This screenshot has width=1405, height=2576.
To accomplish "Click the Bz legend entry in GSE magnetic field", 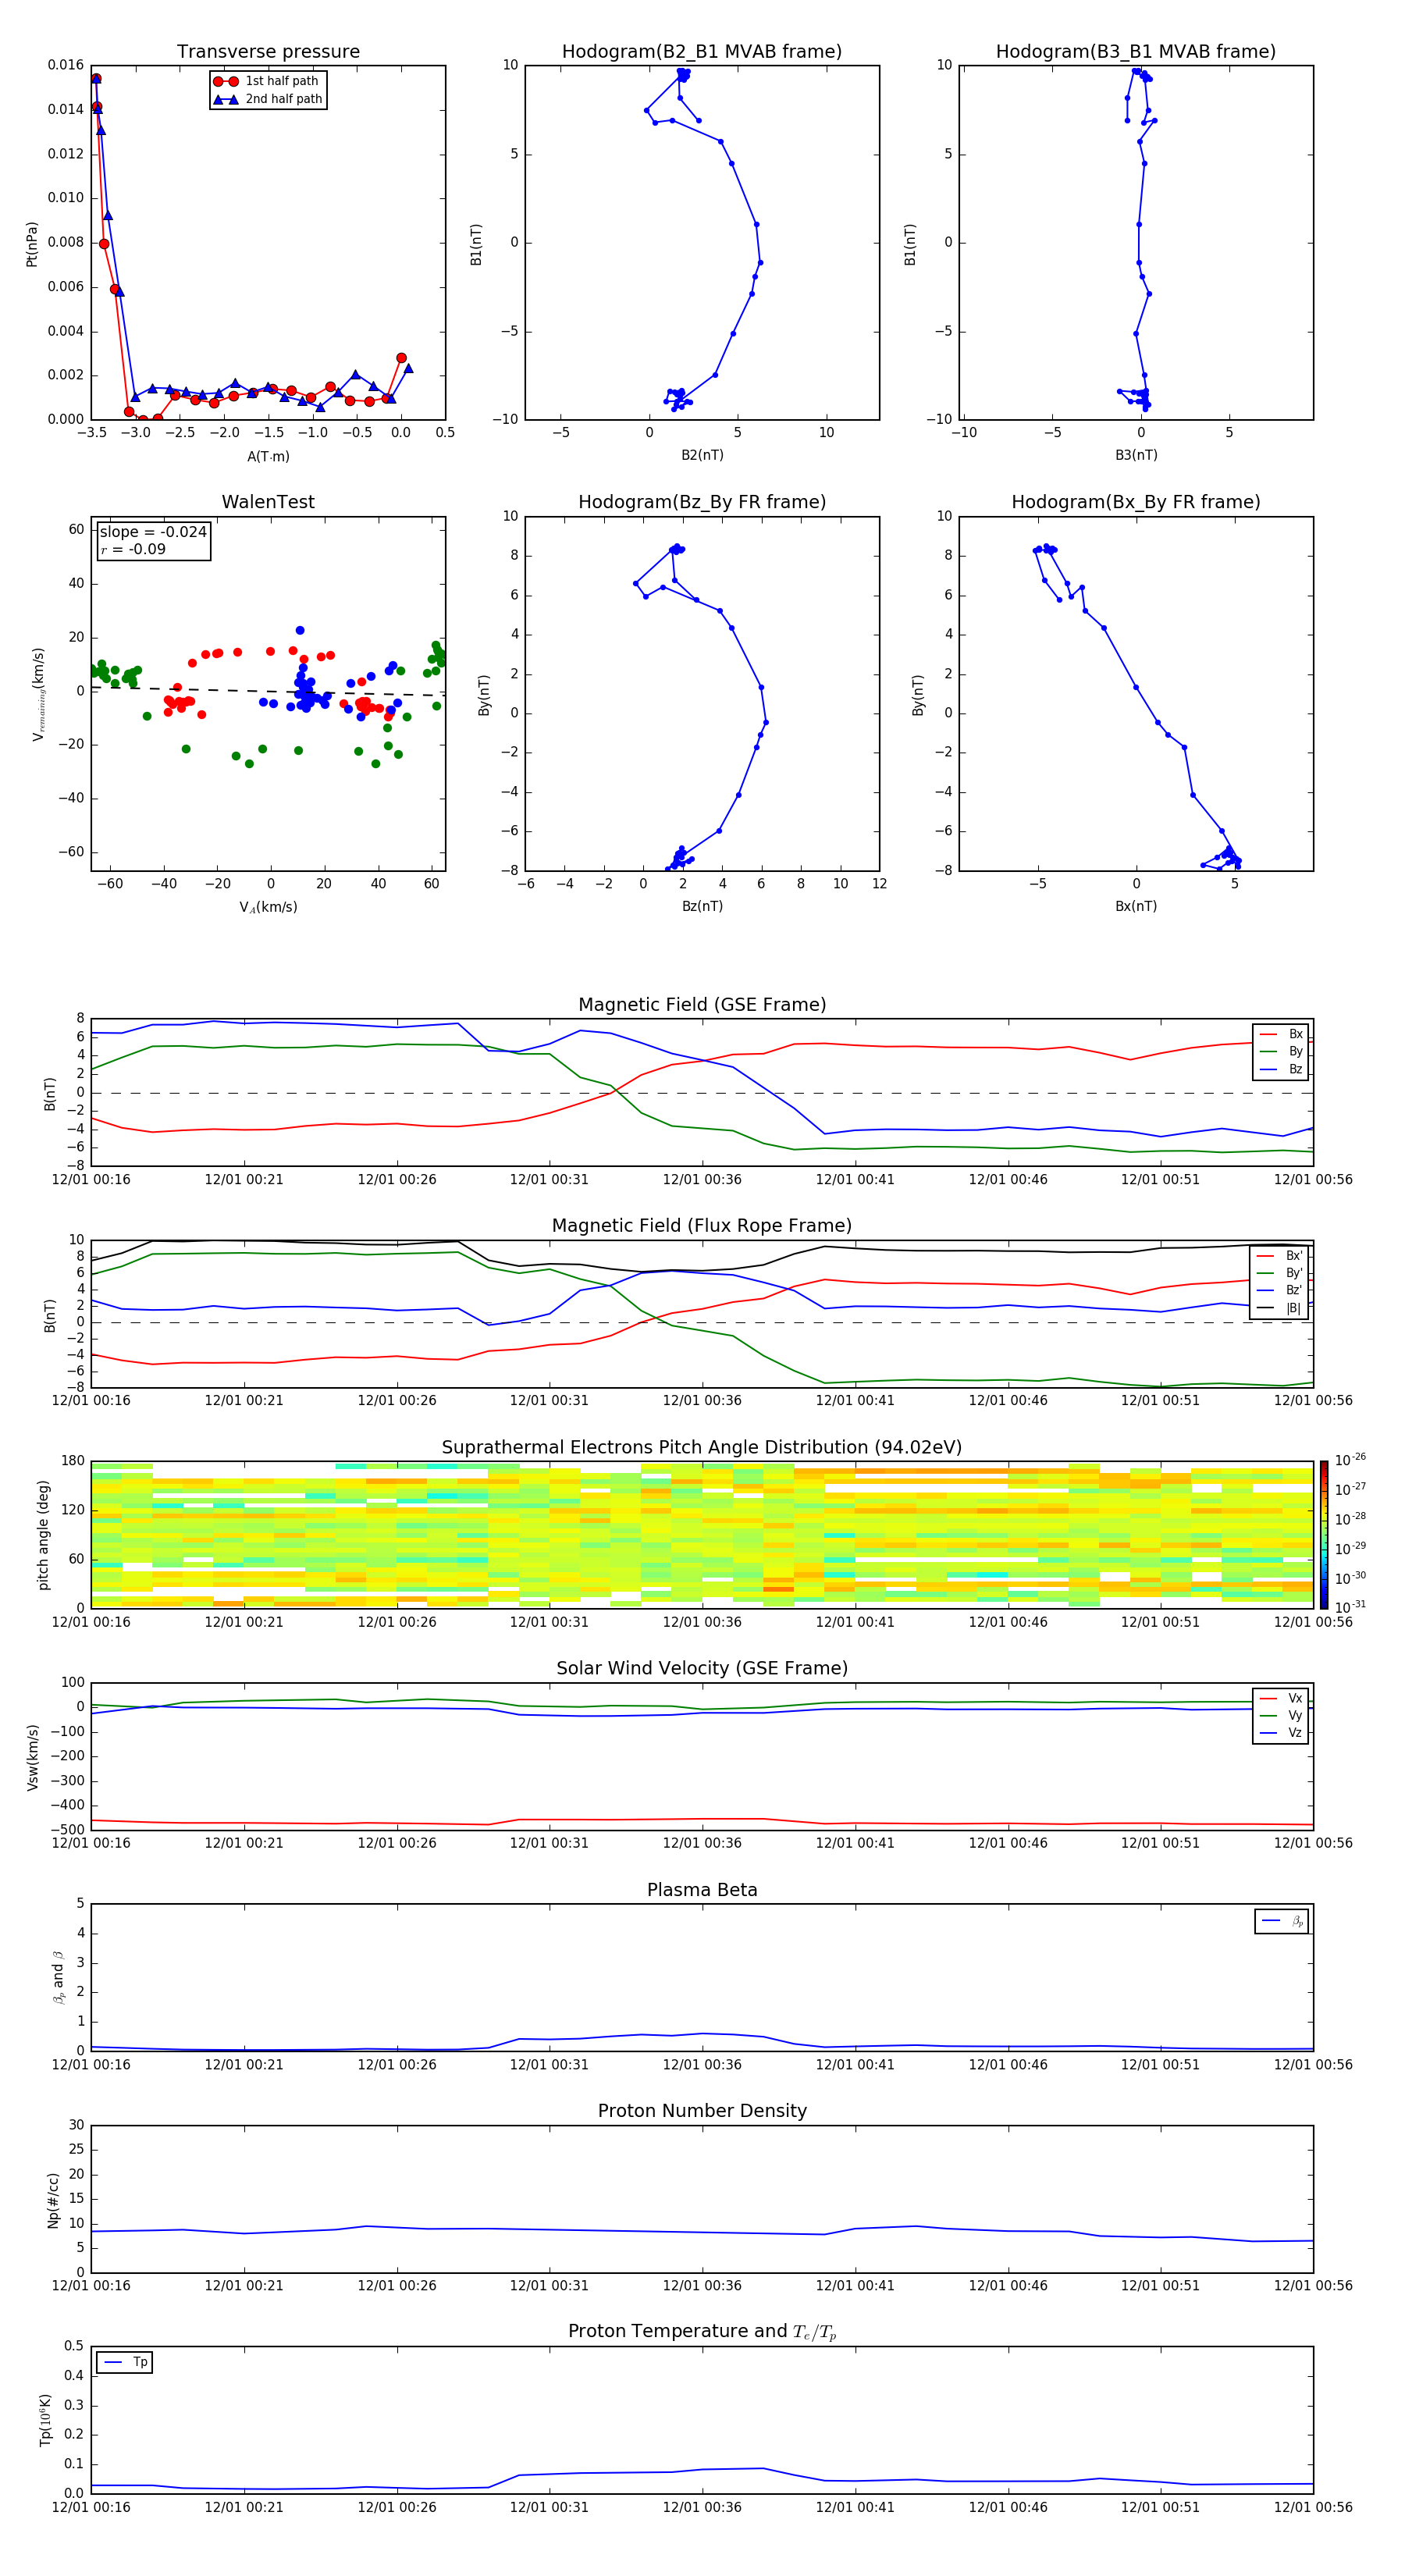I will pos(1281,1069).
